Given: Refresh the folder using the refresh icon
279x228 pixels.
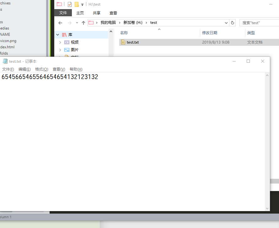Looking at the screenshot, I should point(233,23).
